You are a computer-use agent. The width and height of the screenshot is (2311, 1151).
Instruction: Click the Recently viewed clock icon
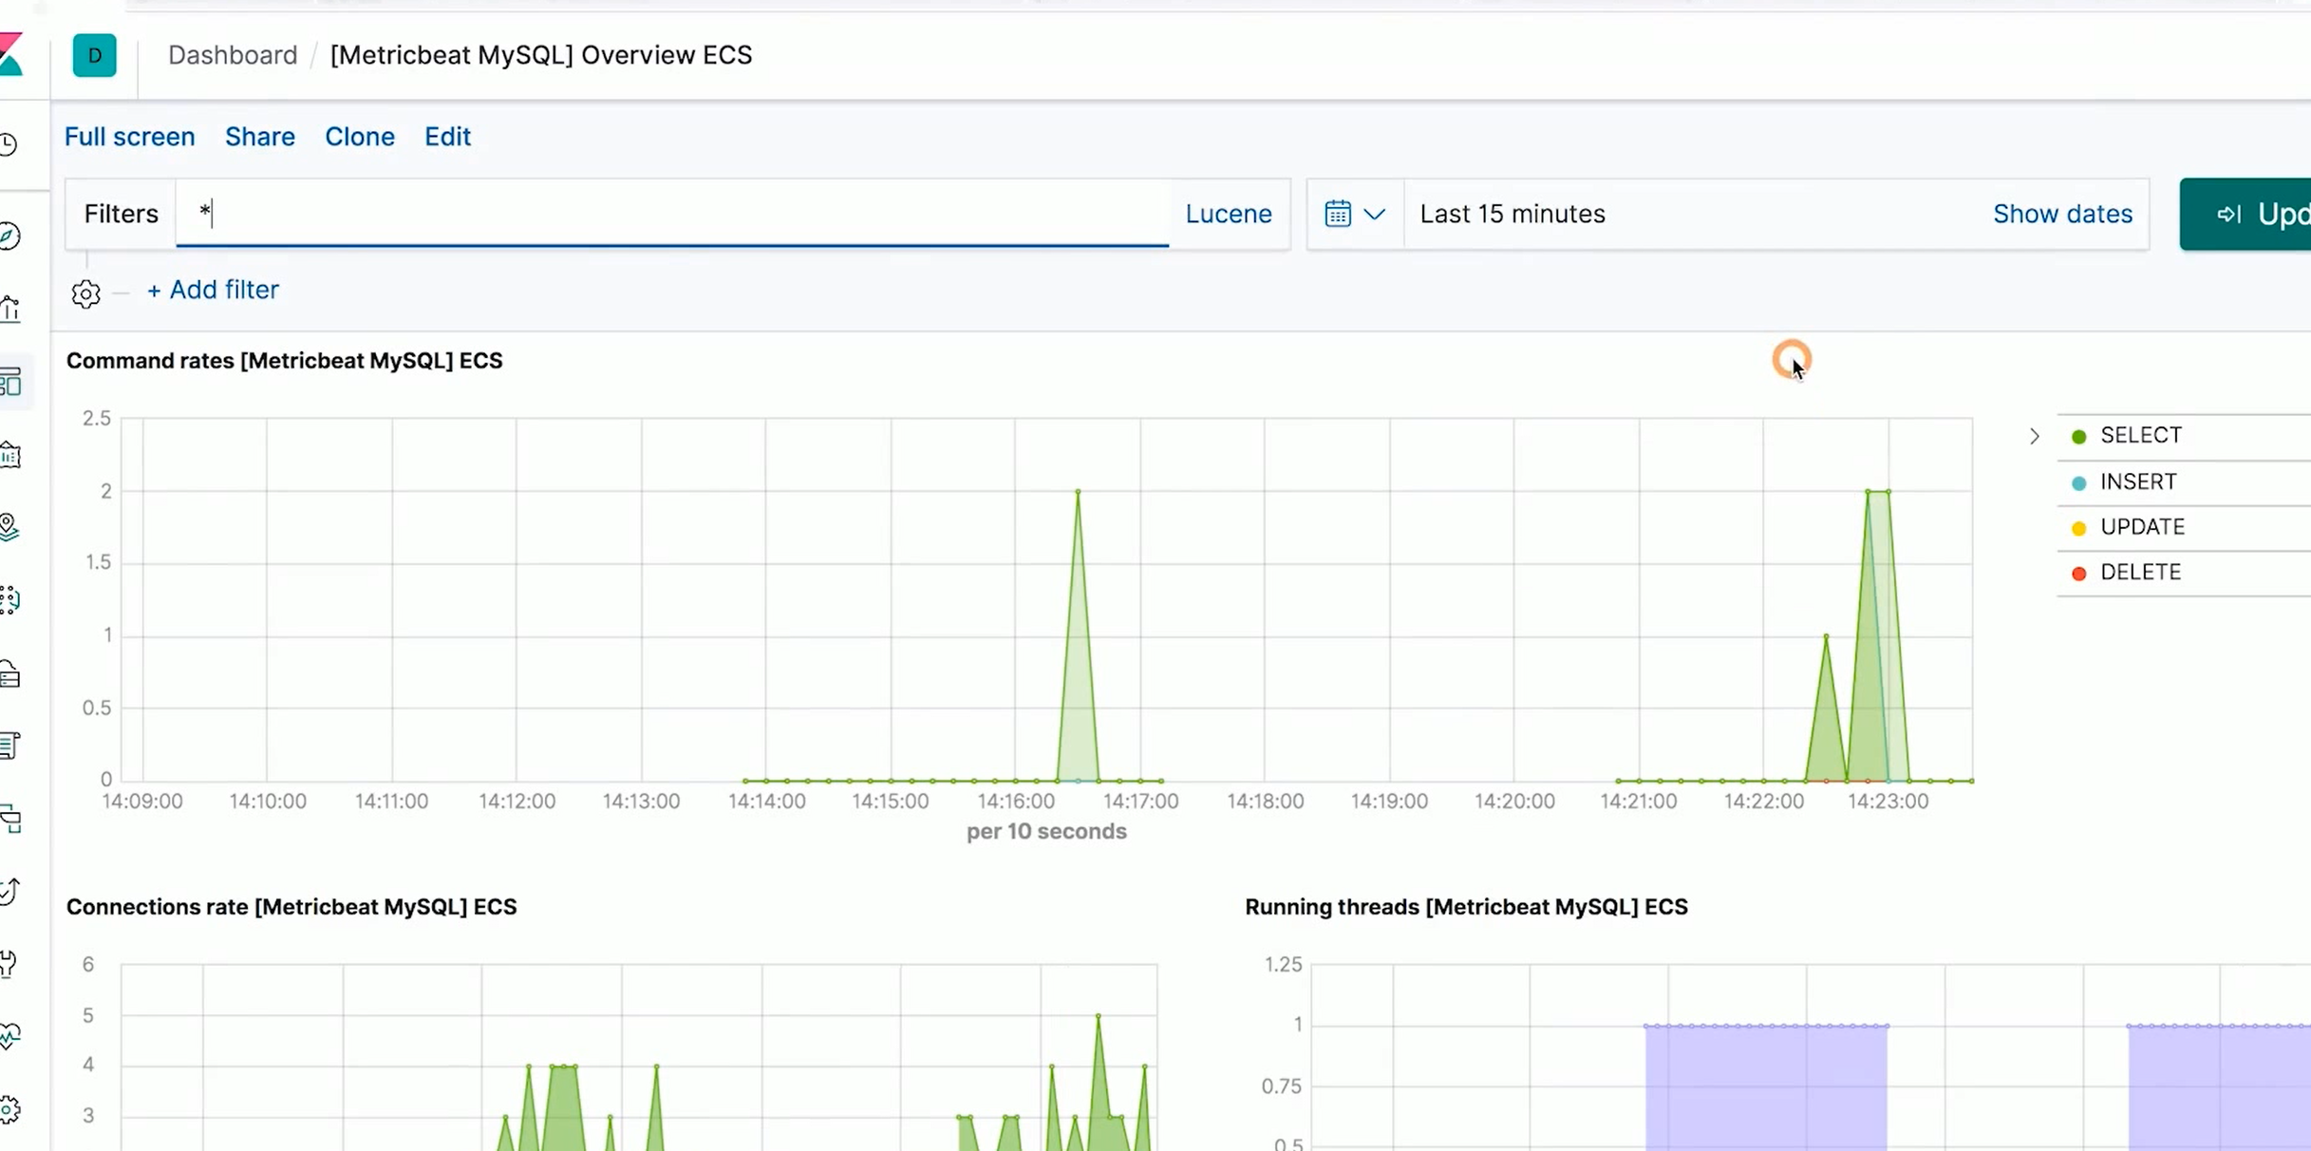[x=11, y=144]
